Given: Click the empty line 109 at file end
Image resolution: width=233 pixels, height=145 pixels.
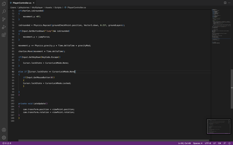Looking at the screenshot, I should pyautogui.click(x=114, y=121).
